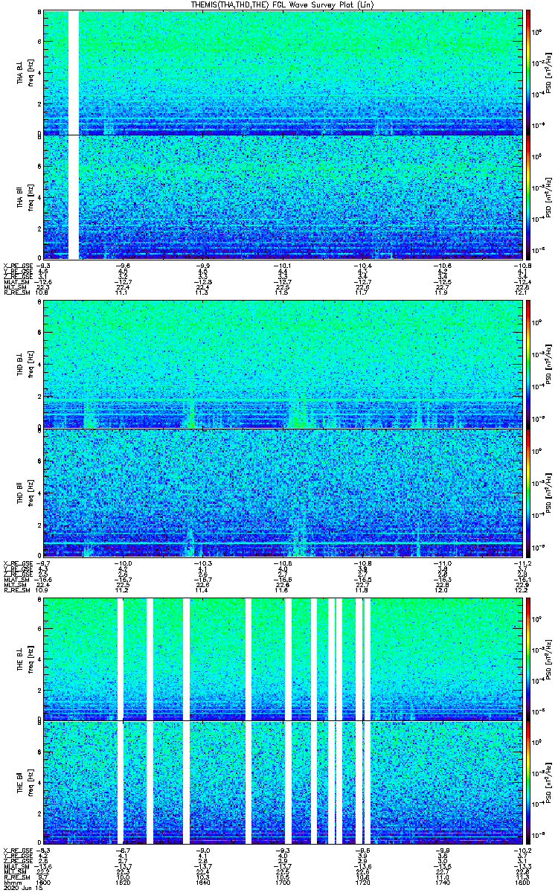This screenshot has height=893, width=558.
Task: Click the PSD [nT²/Hz] label beside THA BL
Action: [549, 72]
